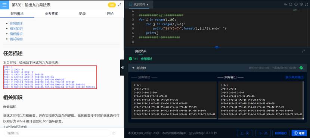The height and width of the screenshot is (138, 310).
Task: Click the 上一关 button
Action: pos(244,133)
